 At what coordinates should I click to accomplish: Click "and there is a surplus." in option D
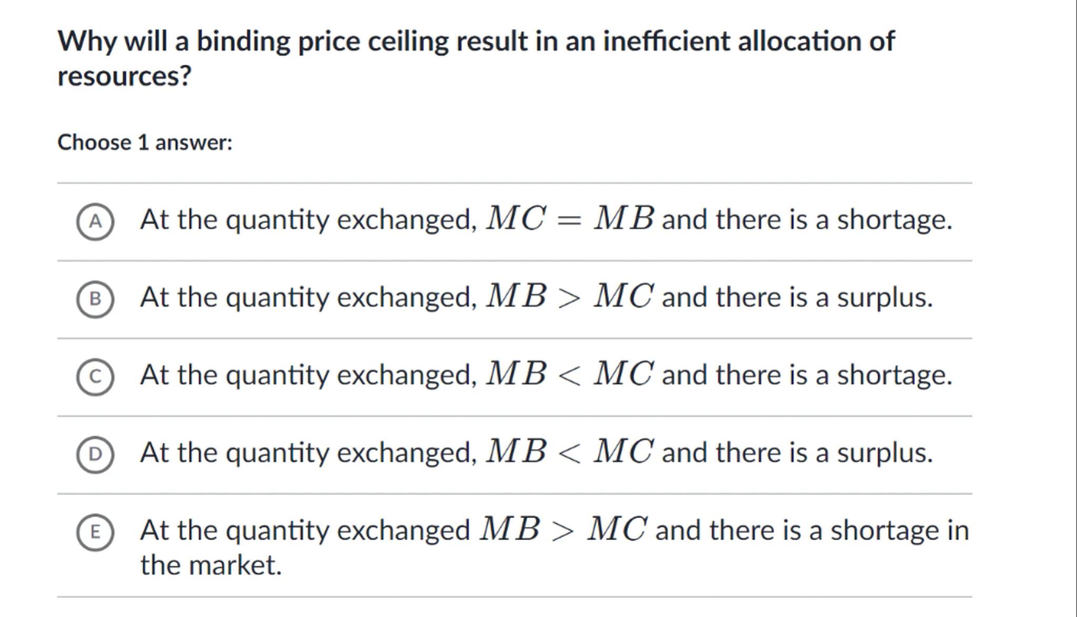coord(797,453)
